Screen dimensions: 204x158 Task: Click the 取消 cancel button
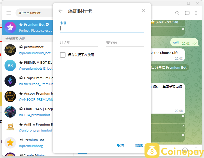tap(120, 145)
